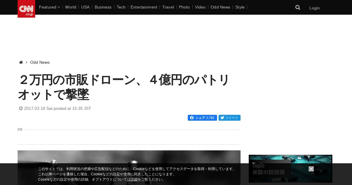
Task: Click the home breadcrumb icon
Action: (x=21, y=62)
